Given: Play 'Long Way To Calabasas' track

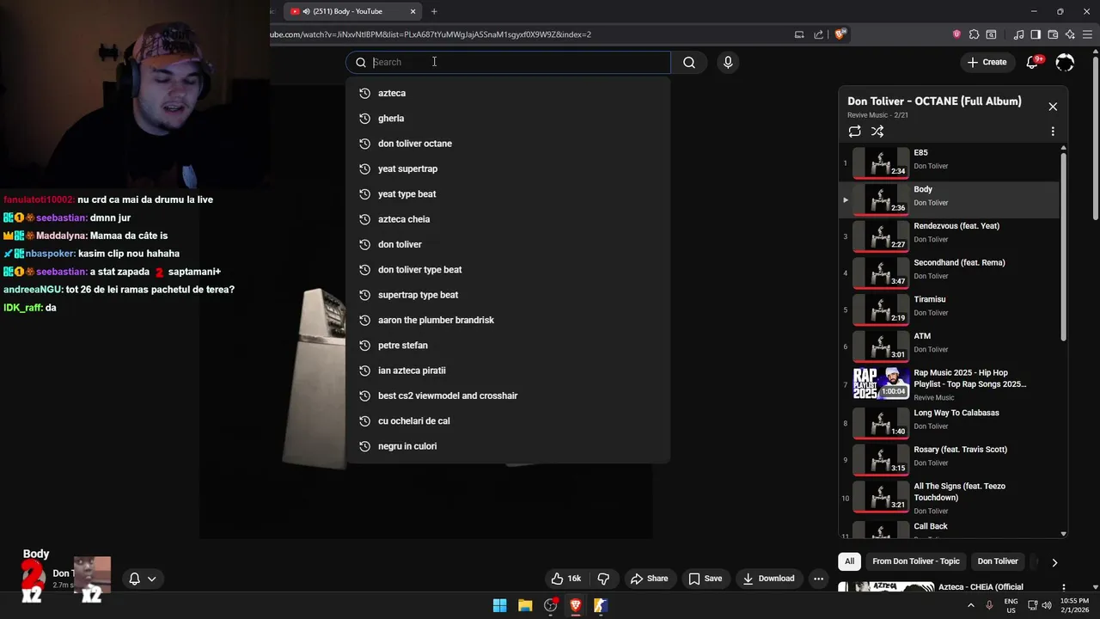Looking at the screenshot, I should pos(949,422).
